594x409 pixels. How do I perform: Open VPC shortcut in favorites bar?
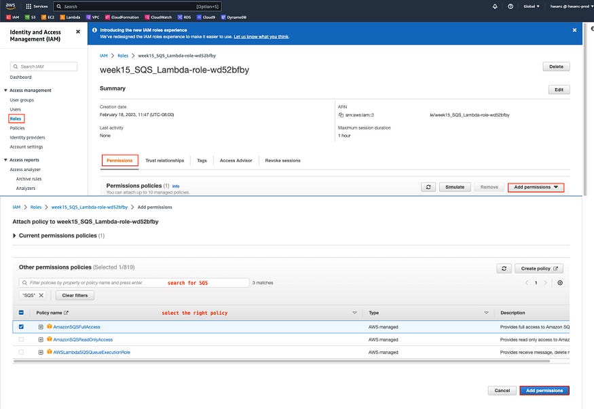coord(93,17)
